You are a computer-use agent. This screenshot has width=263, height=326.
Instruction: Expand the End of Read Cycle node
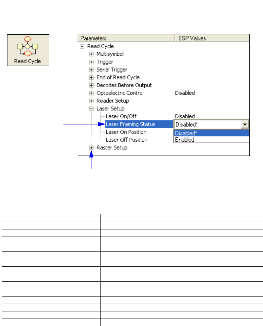91,77
